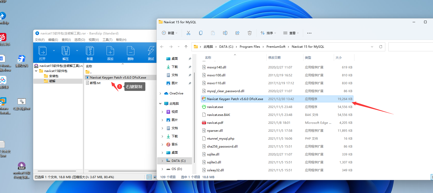The height and width of the screenshot is (193, 433).
Task: Open recent locations dropdown arrow
Action: point(179,47)
